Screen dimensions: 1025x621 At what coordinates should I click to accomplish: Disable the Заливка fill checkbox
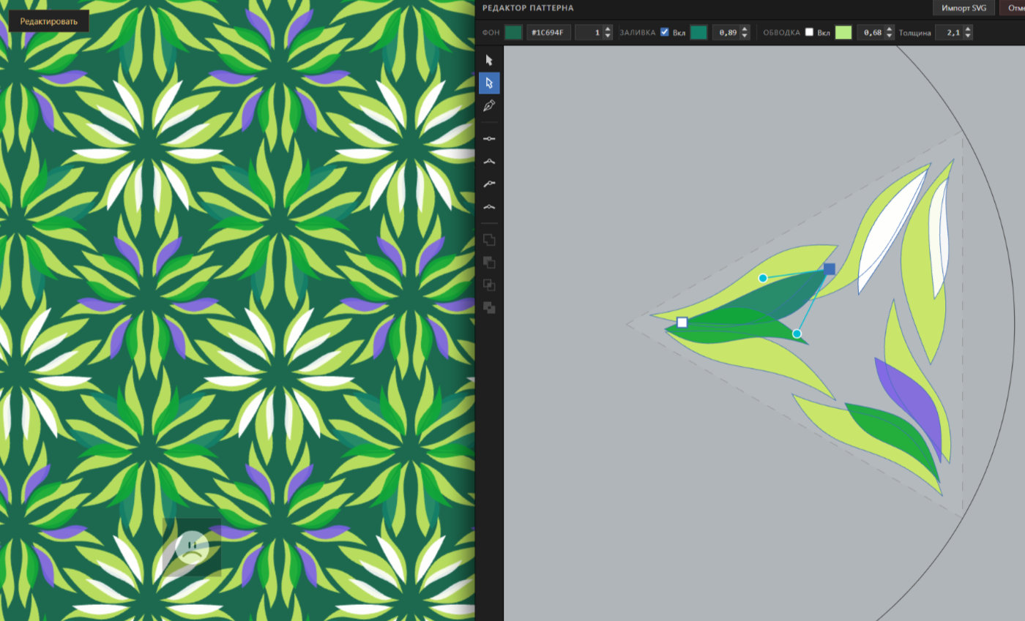[665, 32]
